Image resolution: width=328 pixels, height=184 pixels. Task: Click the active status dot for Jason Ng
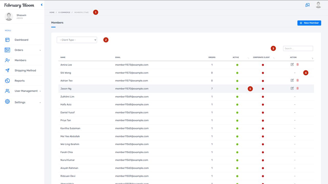pyautogui.click(x=237, y=89)
